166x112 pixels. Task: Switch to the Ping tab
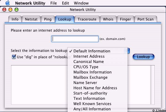tap(48, 19)
